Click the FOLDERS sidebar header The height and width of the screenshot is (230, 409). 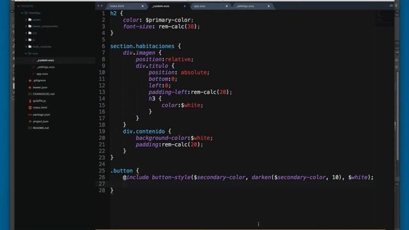(x=27, y=6)
